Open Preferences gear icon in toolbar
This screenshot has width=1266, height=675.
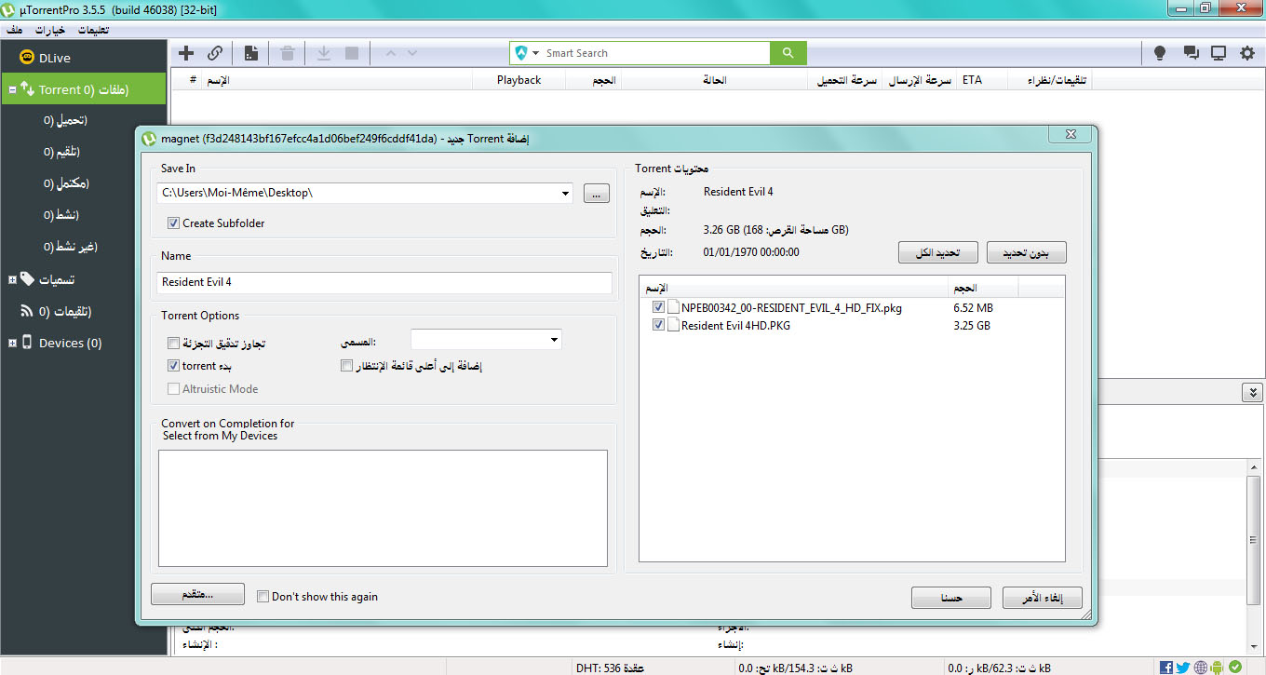pyautogui.click(x=1247, y=53)
